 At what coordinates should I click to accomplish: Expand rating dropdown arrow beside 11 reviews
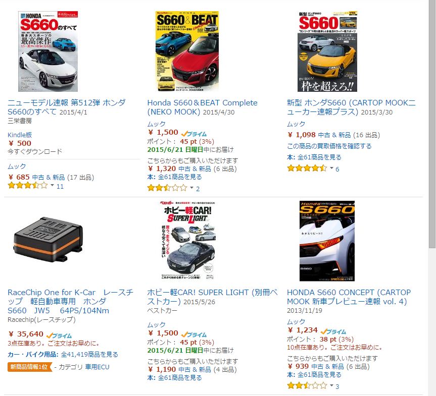(x=52, y=185)
